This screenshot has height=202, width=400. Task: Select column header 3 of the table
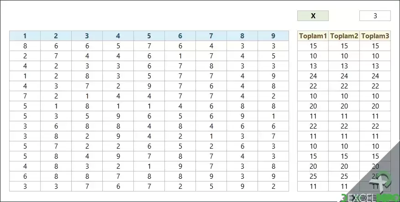pyautogui.click(x=87, y=36)
